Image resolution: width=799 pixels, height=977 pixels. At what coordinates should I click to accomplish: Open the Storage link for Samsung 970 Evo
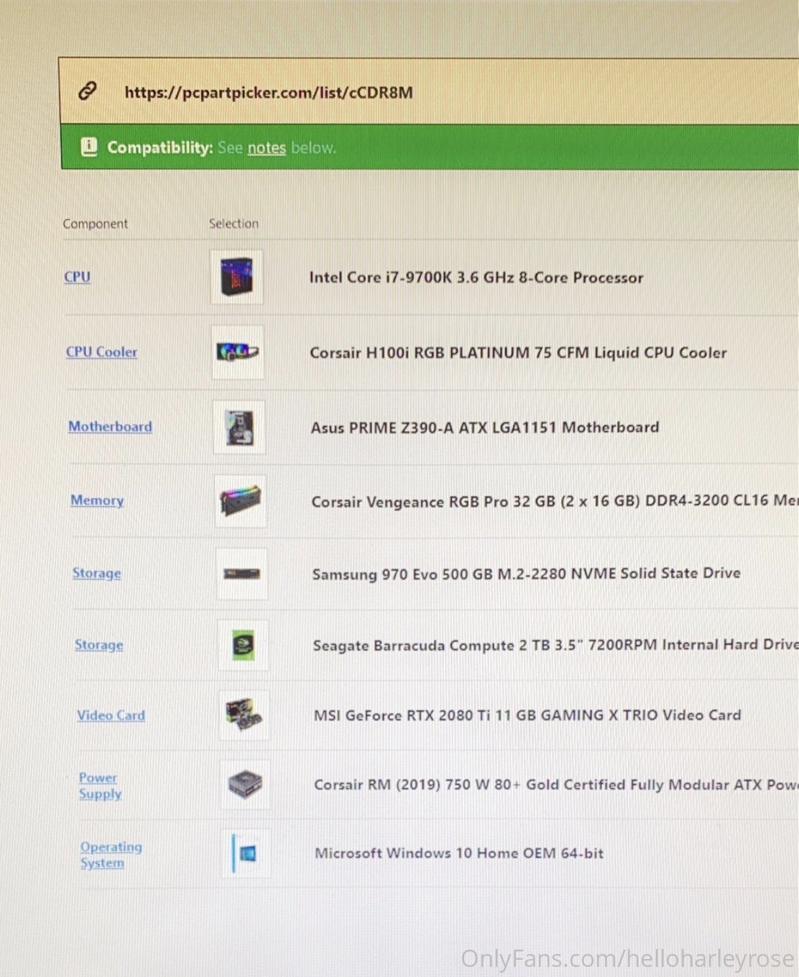96,573
